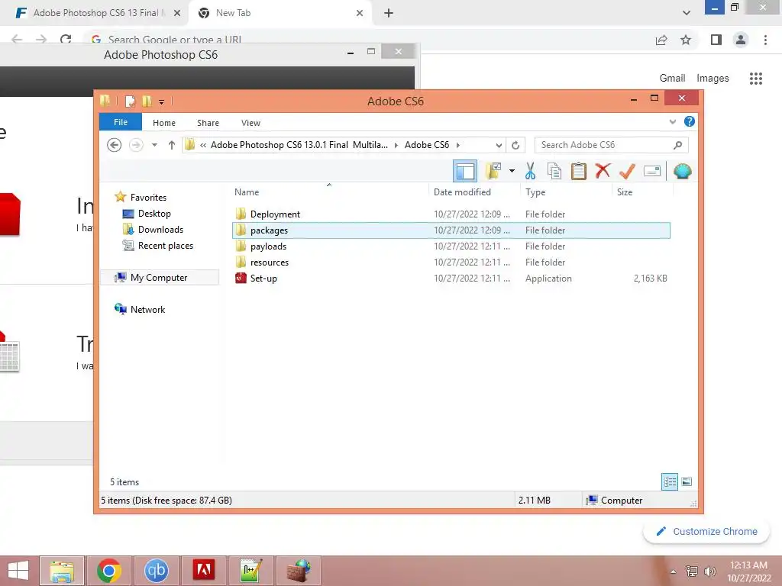Toggle Chrome side panel
This screenshot has height=586, width=782.
point(716,40)
